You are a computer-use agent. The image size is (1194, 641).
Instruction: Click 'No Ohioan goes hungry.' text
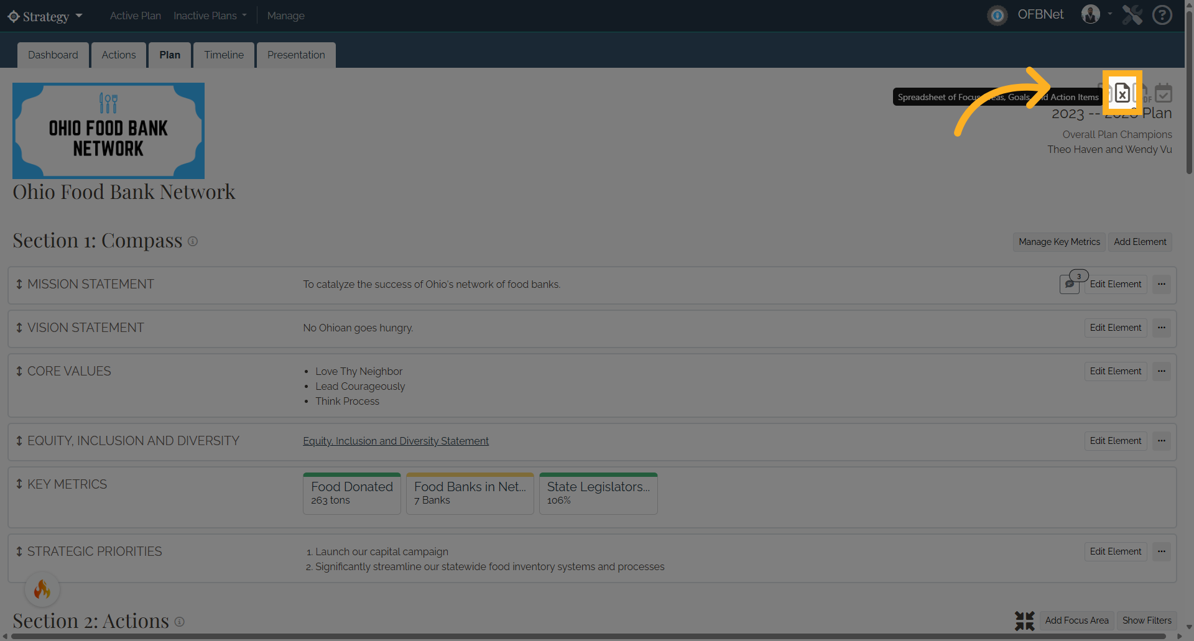pyautogui.click(x=358, y=328)
